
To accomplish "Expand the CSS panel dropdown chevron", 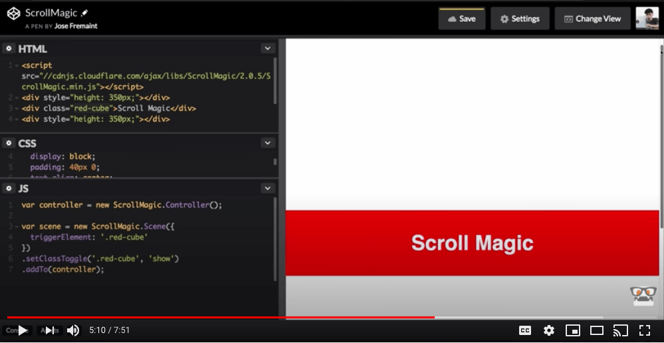I will (267, 143).
